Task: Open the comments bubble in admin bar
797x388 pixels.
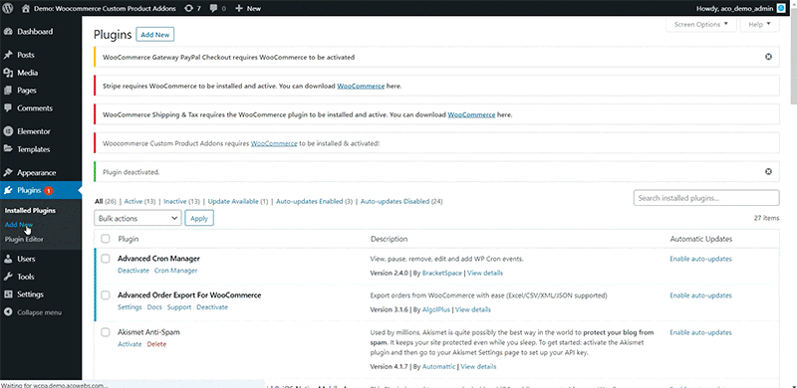Action: point(213,9)
